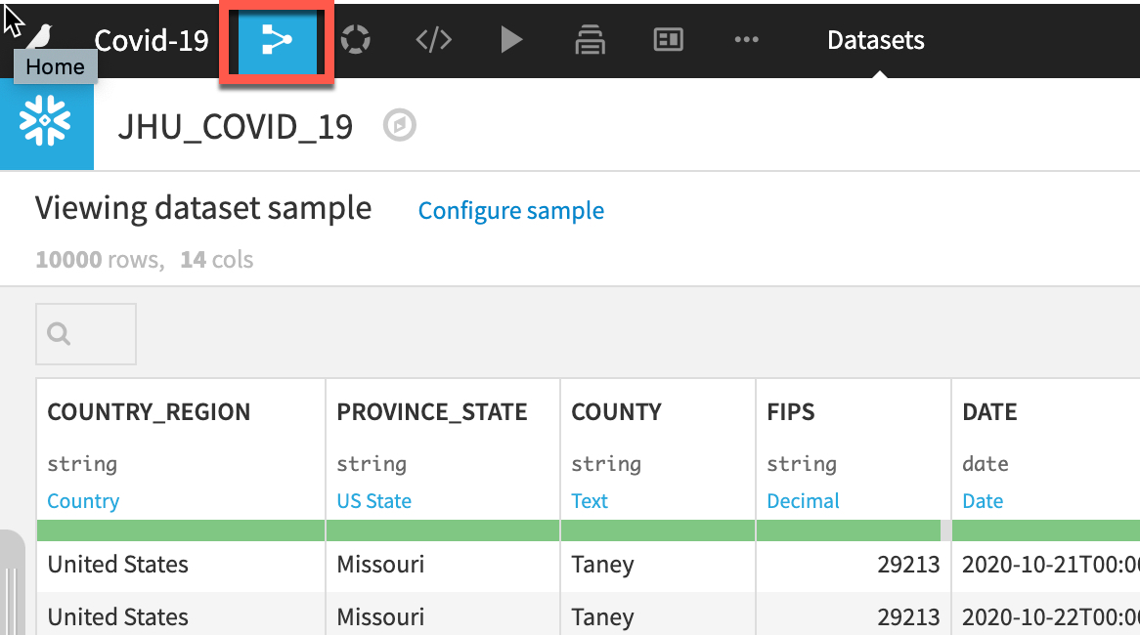Click the Decimal meaning under FIPS
The height and width of the screenshot is (635, 1140).
[803, 501]
